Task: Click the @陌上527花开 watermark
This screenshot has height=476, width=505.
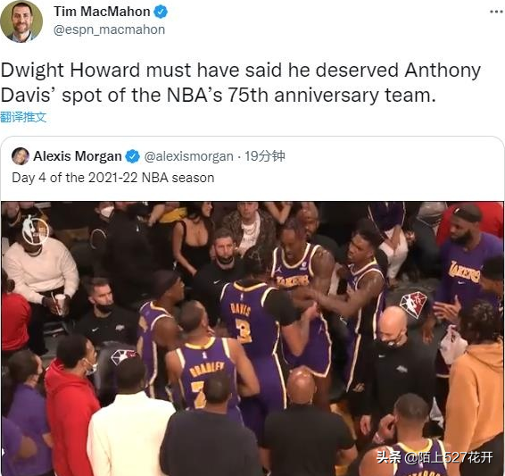Action: pos(449,457)
